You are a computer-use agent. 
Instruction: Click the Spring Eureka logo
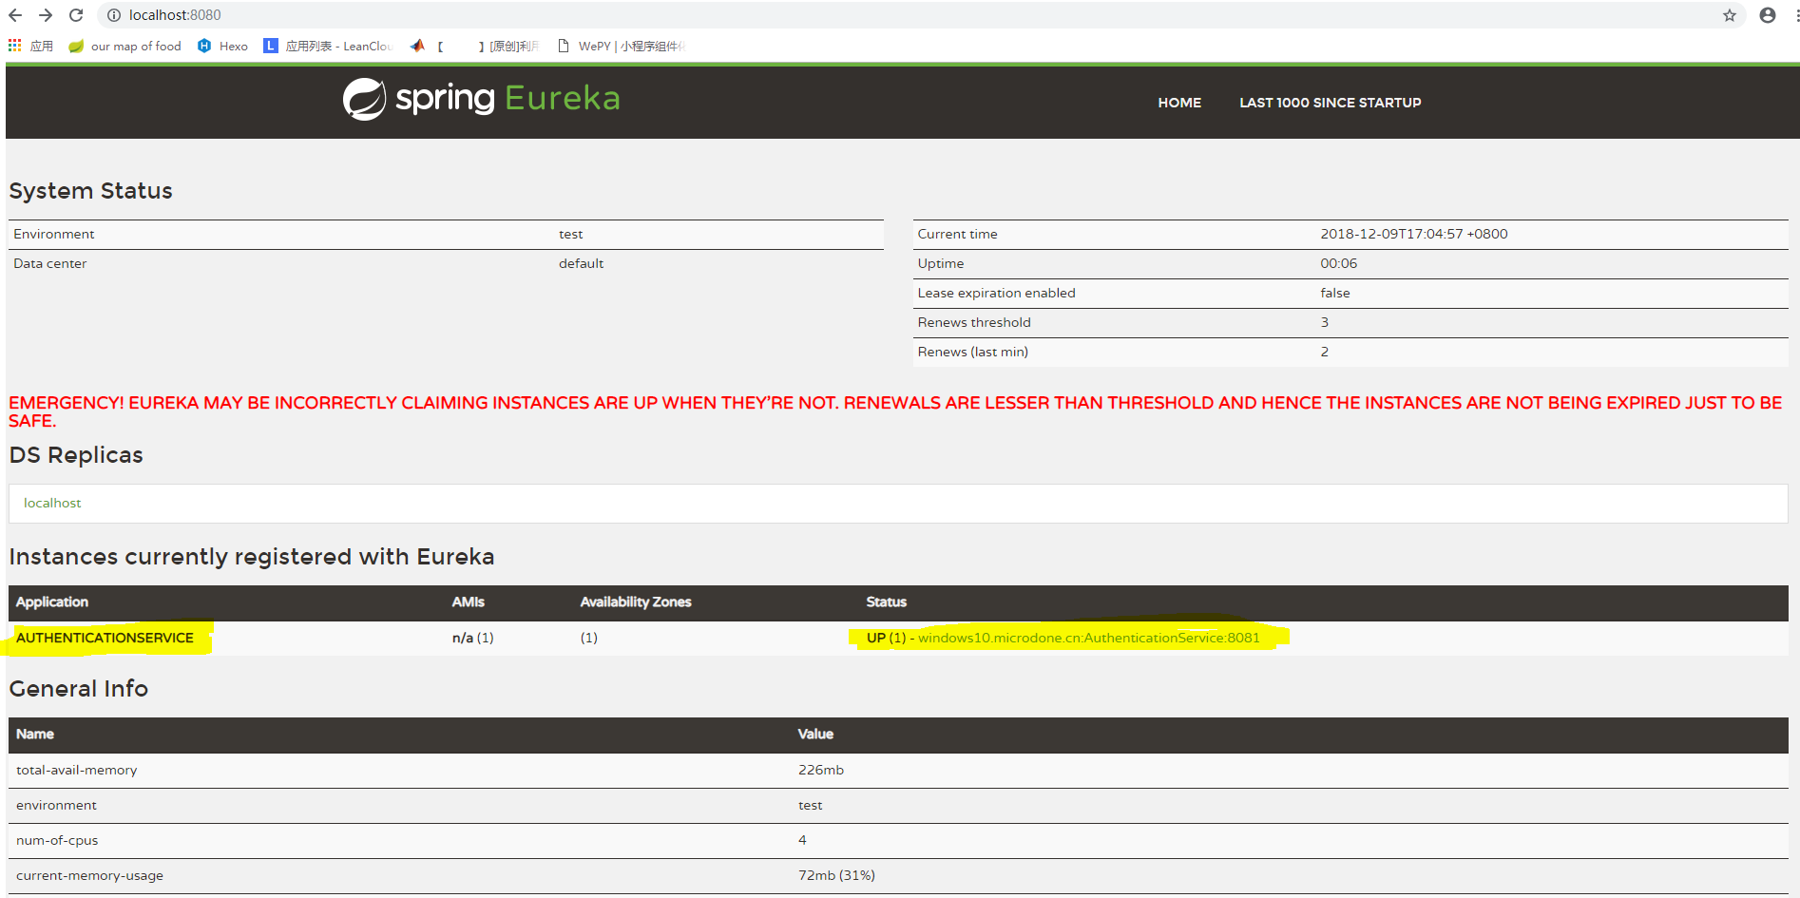click(481, 99)
